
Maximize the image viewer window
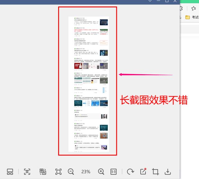pos(167,1)
